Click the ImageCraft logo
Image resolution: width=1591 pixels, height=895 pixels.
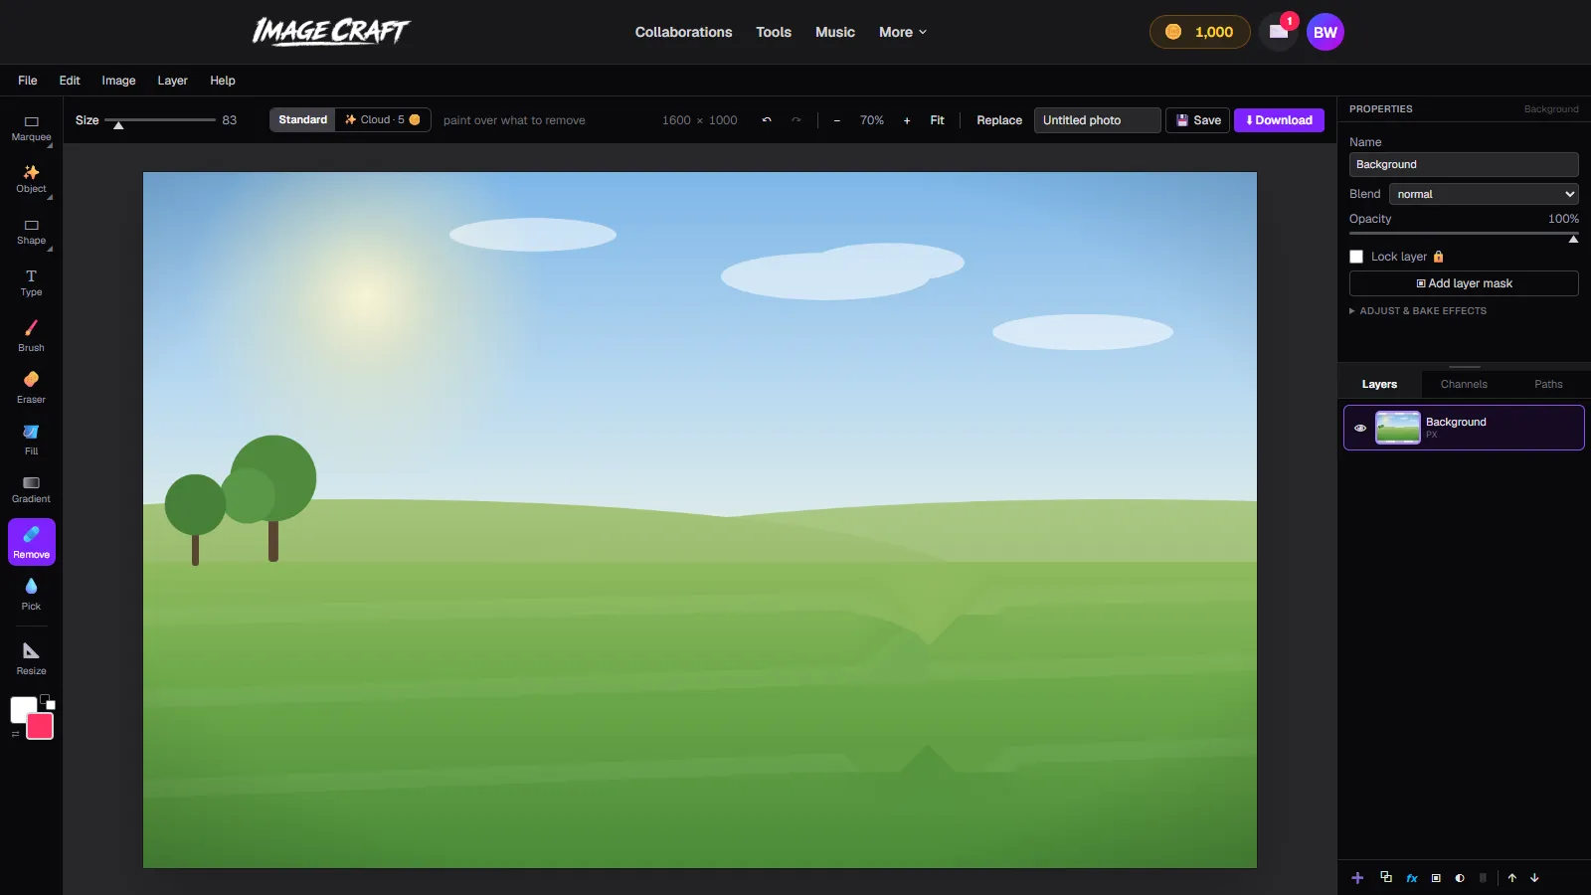330,32
